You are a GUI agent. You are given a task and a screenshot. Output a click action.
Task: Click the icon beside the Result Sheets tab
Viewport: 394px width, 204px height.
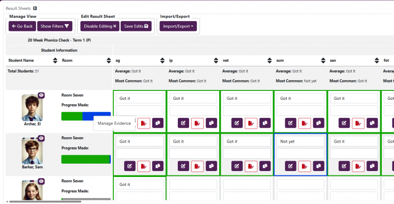point(35,8)
